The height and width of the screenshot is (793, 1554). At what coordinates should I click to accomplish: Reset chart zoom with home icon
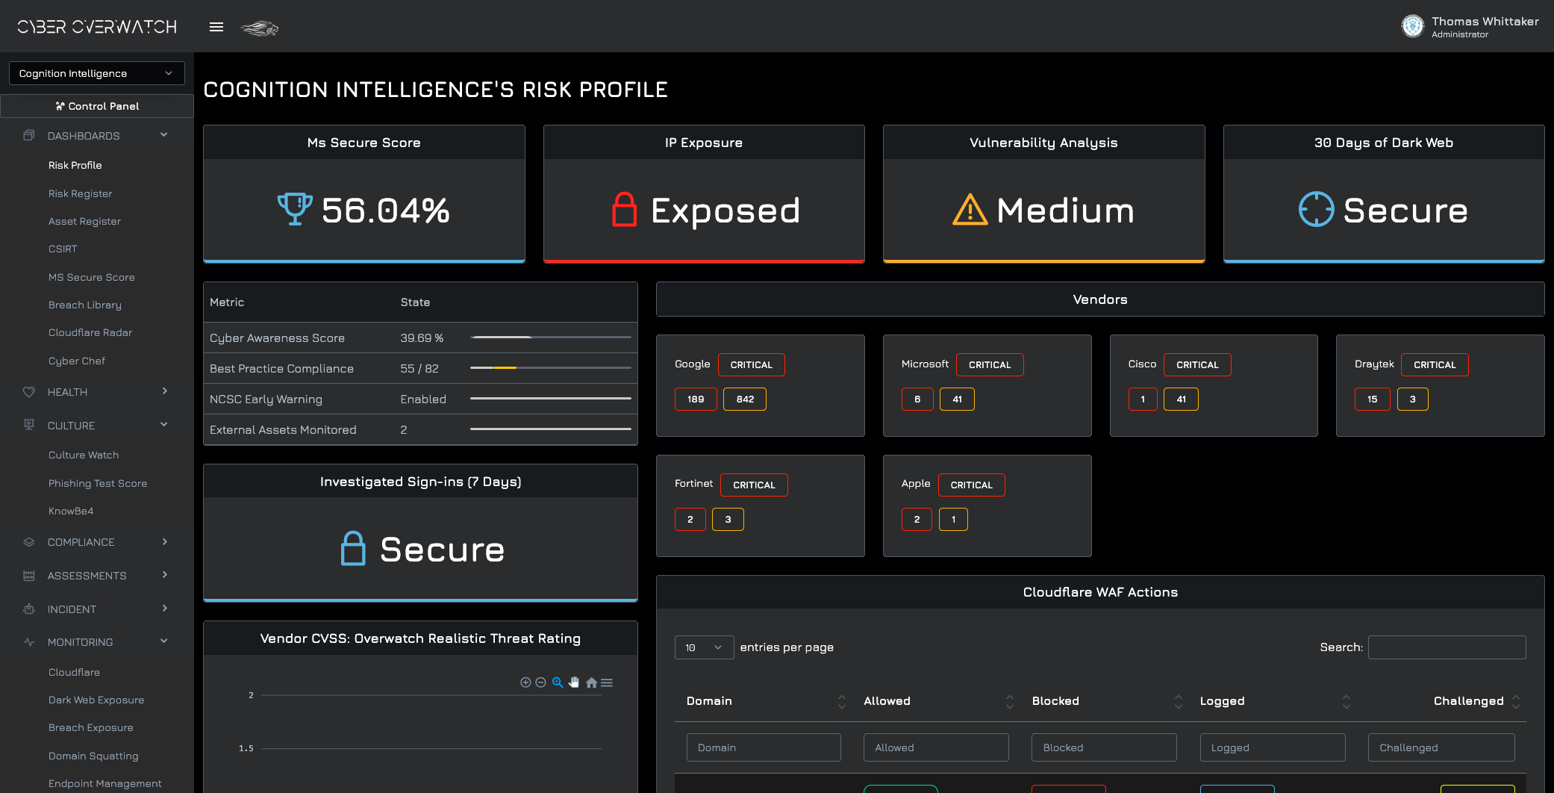[x=591, y=682]
